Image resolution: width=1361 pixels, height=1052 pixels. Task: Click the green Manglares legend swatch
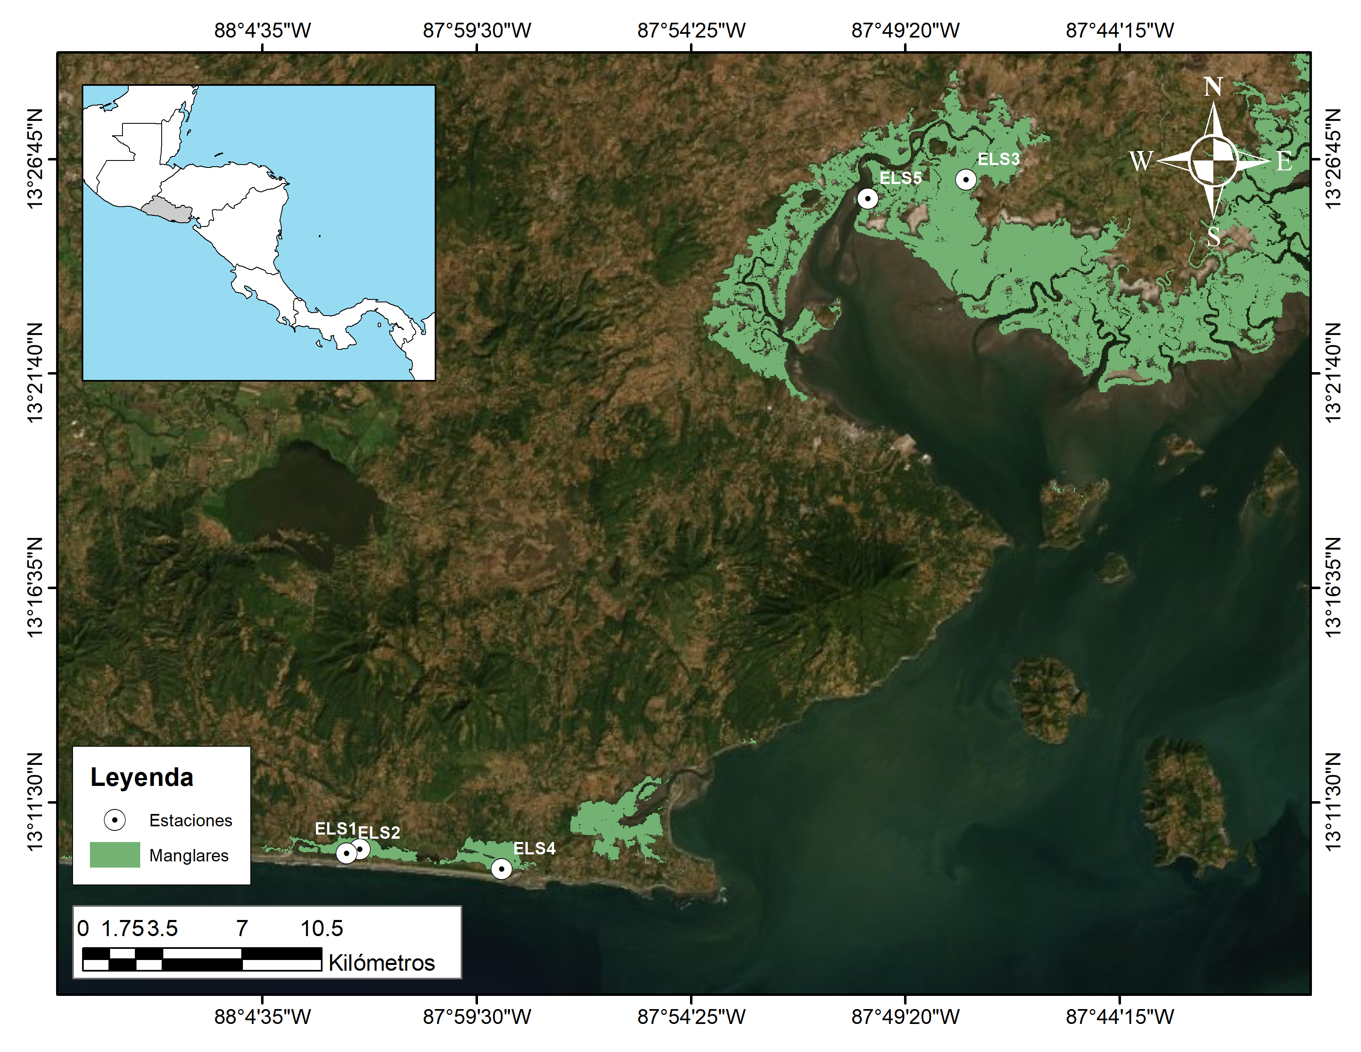[x=115, y=854]
